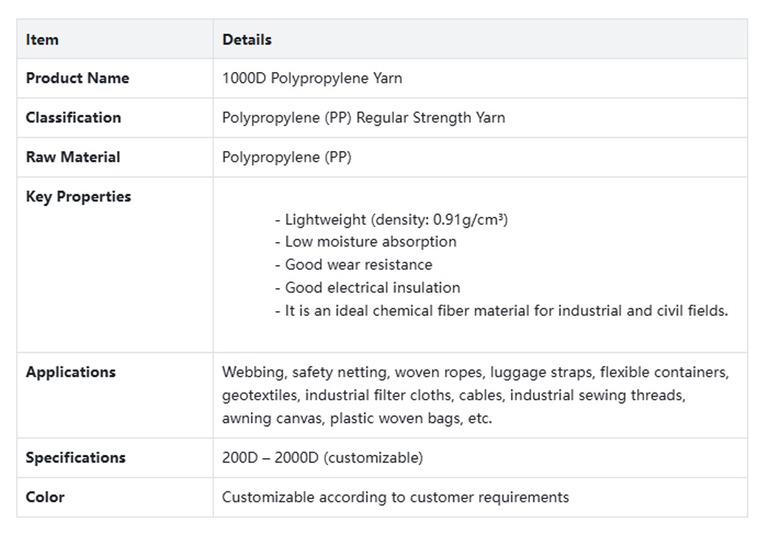The height and width of the screenshot is (536, 767).
Task: Click the "1000D Polypropylene Yarn" cell text
Action: click(312, 78)
